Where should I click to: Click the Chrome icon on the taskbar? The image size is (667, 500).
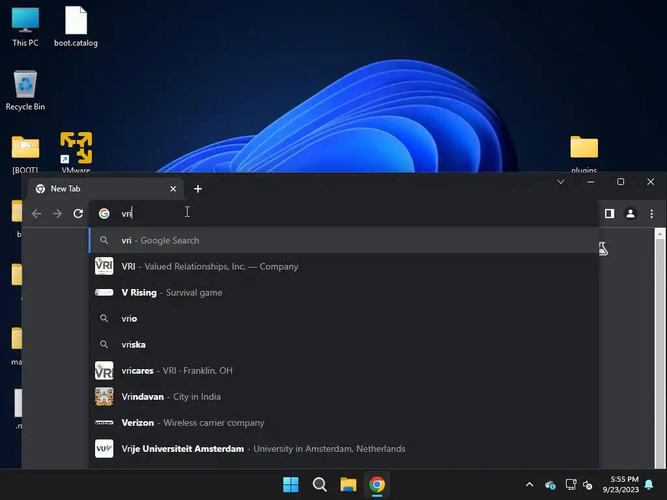(377, 484)
